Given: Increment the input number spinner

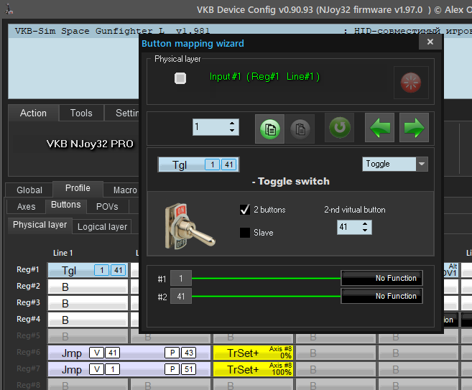Looking at the screenshot, I should (x=232, y=124).
